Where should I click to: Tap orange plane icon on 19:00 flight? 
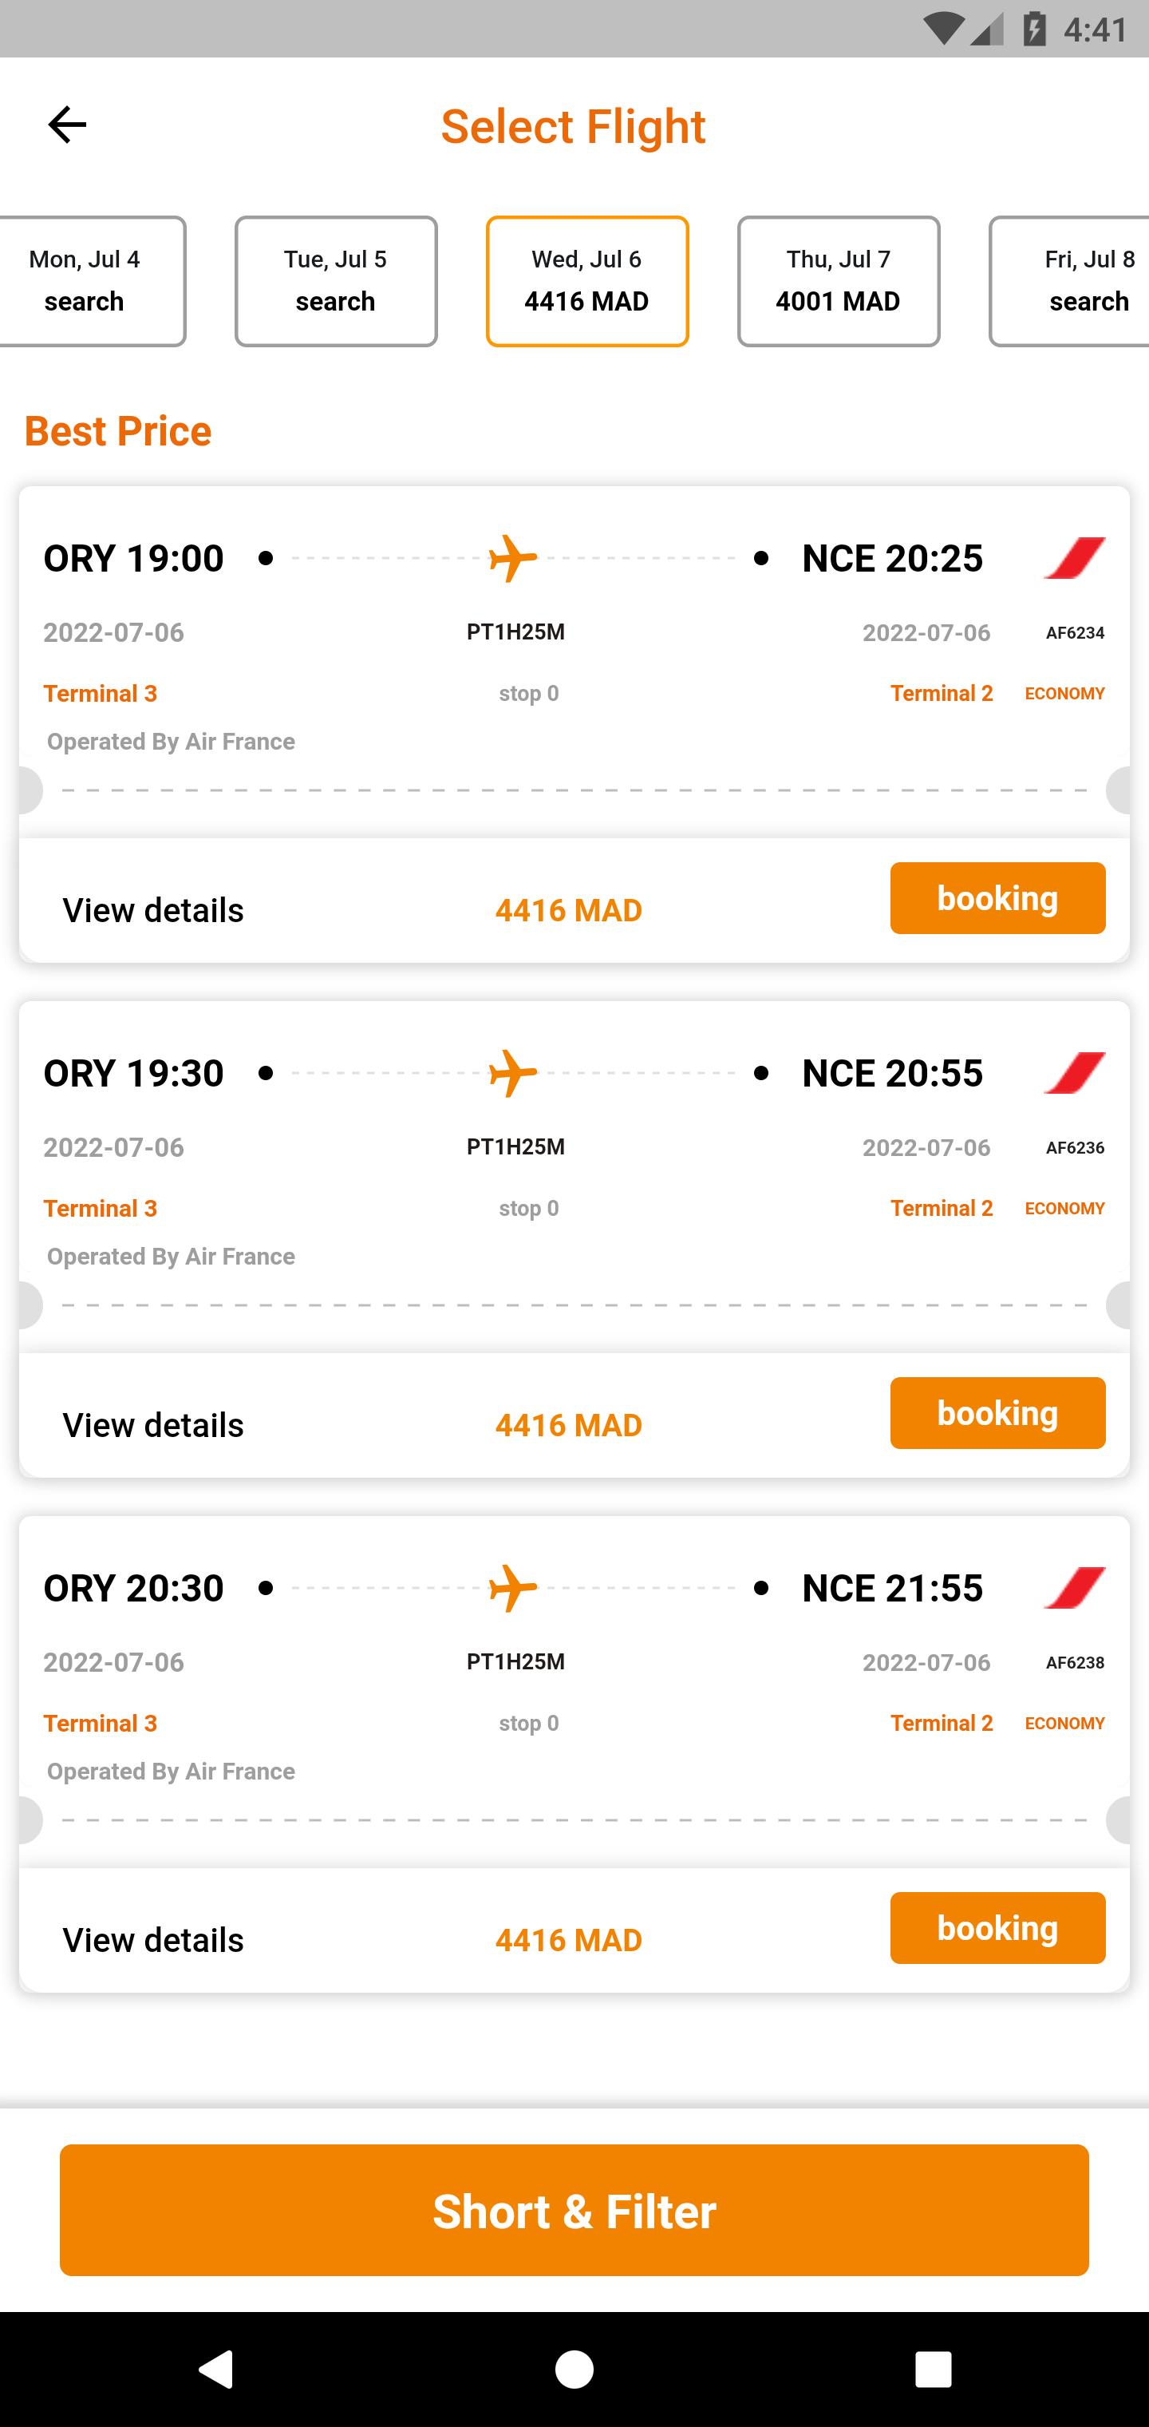(x=513, y=558)
